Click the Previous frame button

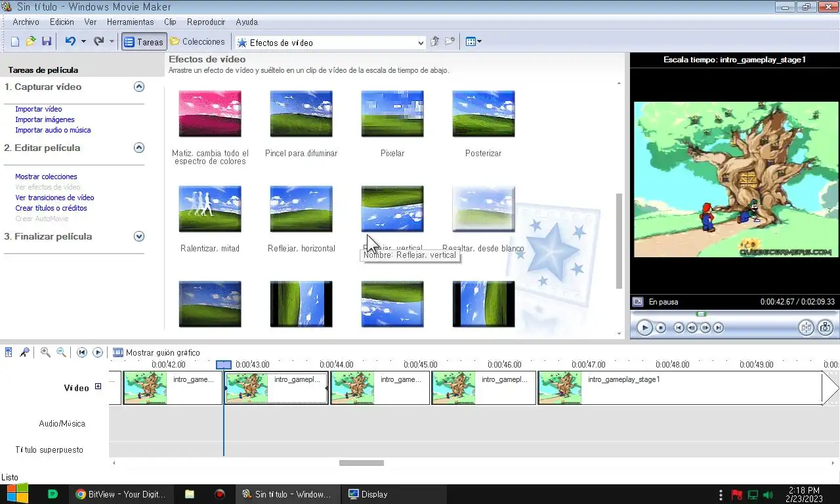pyautogui.click(x=692, y=327)
